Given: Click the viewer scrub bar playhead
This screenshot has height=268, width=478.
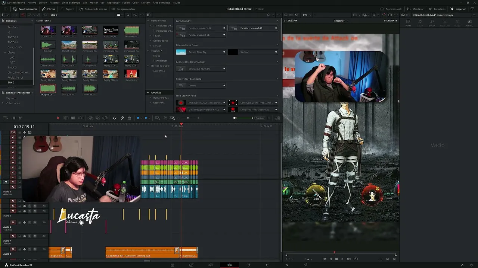Looking at the screenshot, I should 335,252.
